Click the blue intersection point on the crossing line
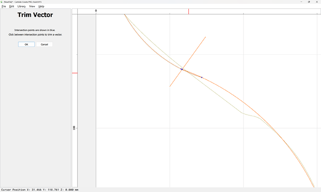 coord(182,70)
